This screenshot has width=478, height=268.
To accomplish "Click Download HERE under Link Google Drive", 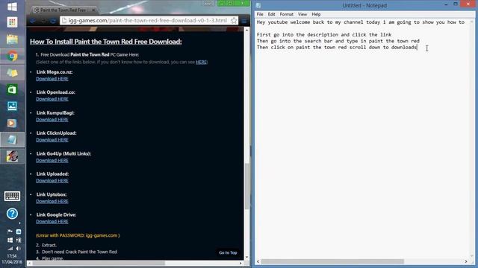I will point(52,222).
